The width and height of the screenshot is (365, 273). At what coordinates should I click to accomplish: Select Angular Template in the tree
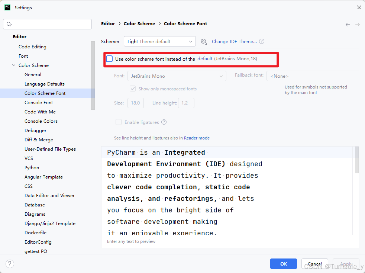pos(43,177)
